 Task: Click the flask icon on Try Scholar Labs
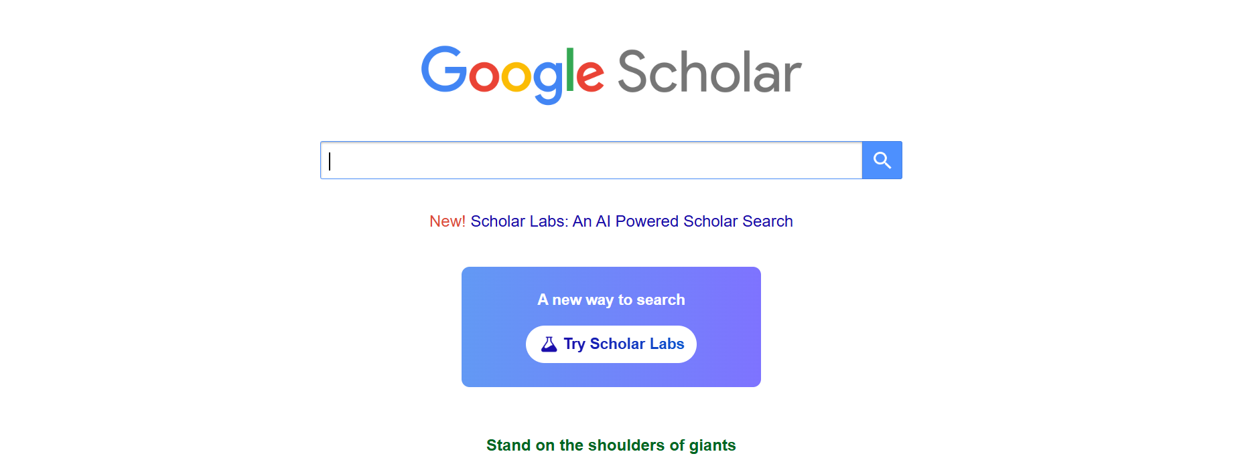549,344
